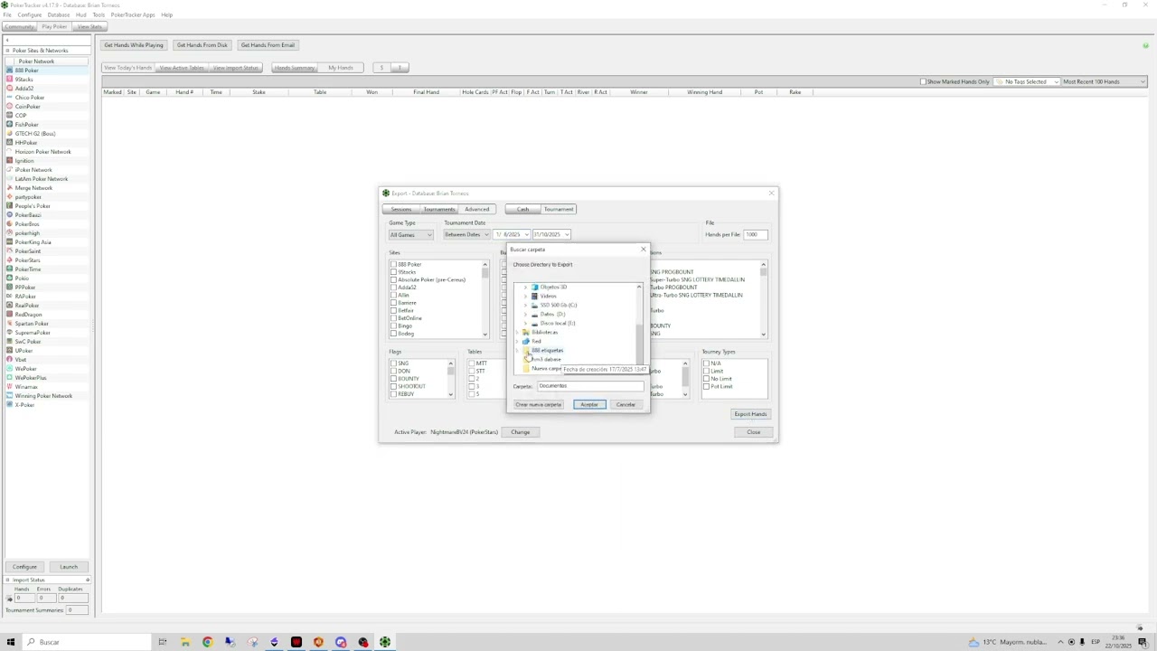Tick the No Limit tourney type checkbox

tap(707, 379)
